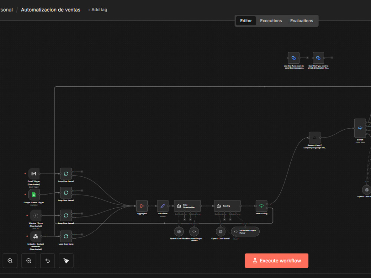This screenshot has height=278, width=371.
Task: Open the 'Use this if you want to send the messages' node
Action: tap(293, 58)
